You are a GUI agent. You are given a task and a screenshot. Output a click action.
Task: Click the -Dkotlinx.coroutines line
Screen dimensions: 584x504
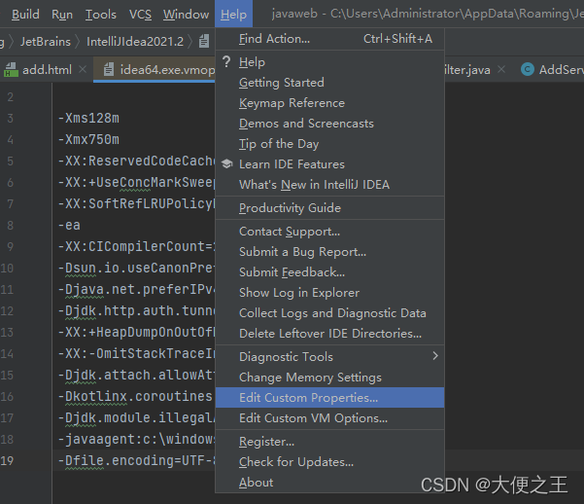(x=136, y=397)
